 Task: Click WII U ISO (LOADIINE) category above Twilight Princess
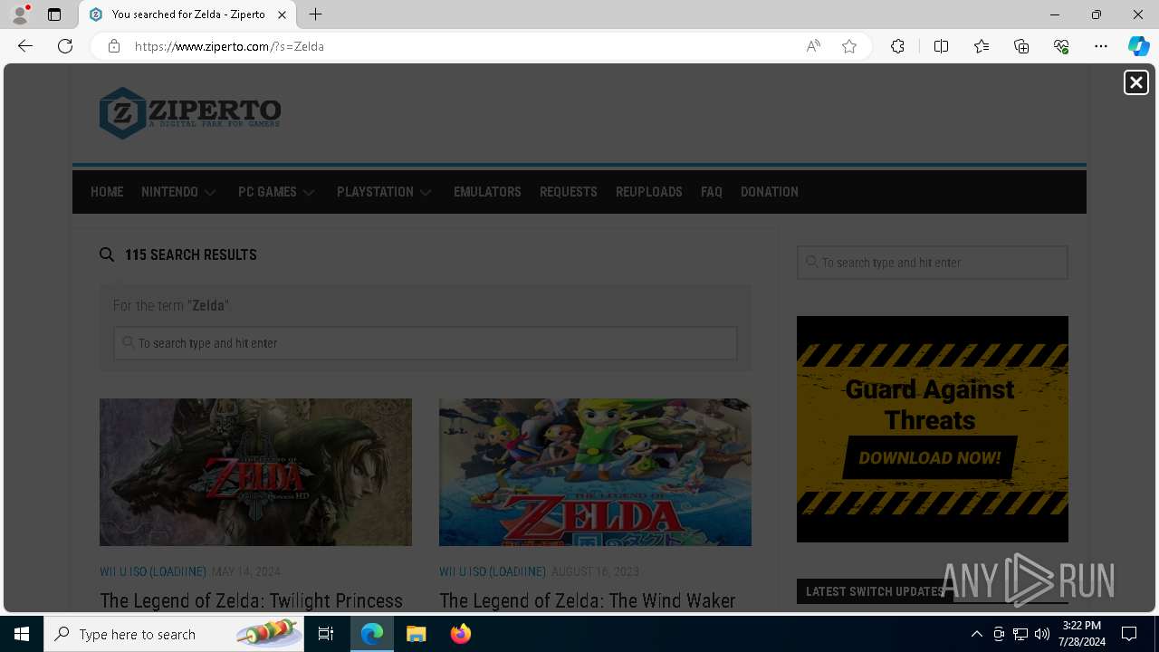click(153, 571)
